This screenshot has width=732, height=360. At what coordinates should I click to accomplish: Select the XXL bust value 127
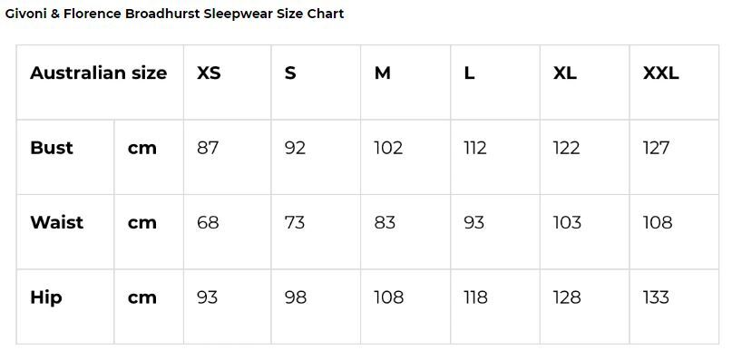(x=656, y=148)
